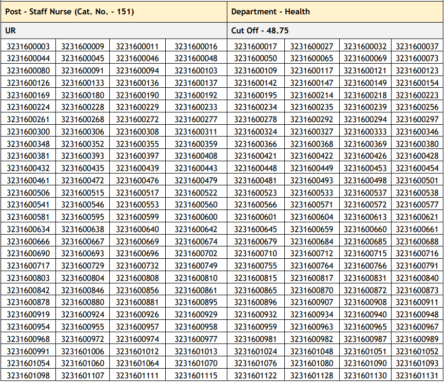Select roll number 3231600037
The image size is (448, 382).
tap(417, 47)
